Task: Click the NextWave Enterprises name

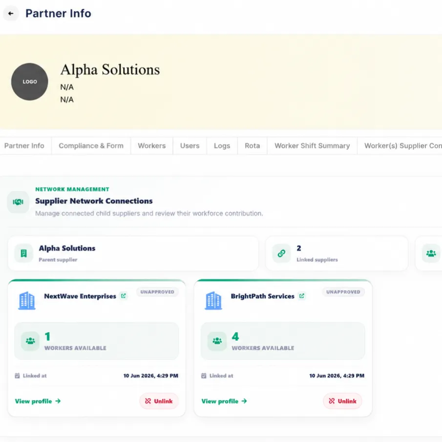Action: pyautogui.click(x=80, y=296)
